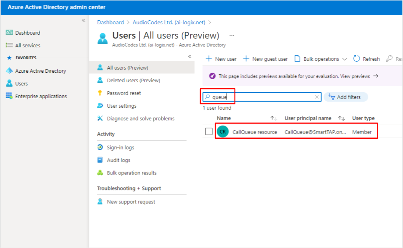Click the purple rocket preview icon
The height and width of the screenshot is (248, 403).
click(212, 76)
